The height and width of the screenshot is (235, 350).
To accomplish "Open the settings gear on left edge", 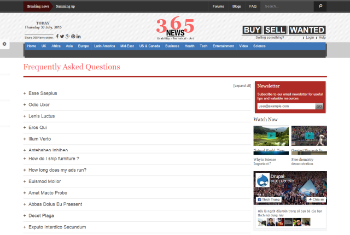I will pyautogui.click(x=4, y=44).
